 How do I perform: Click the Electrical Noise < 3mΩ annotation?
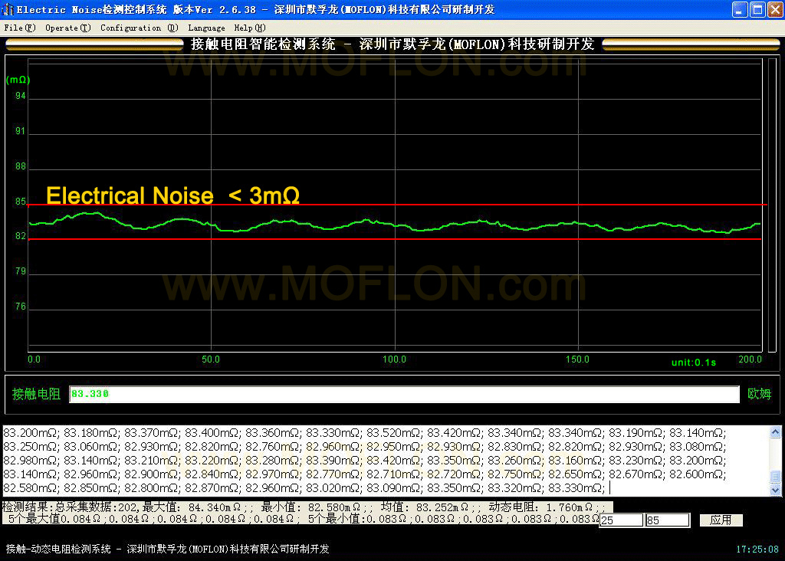pyautogui.click(x=172, y=195)
